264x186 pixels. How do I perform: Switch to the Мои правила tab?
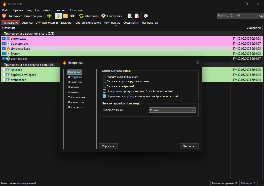click(112, 23)
